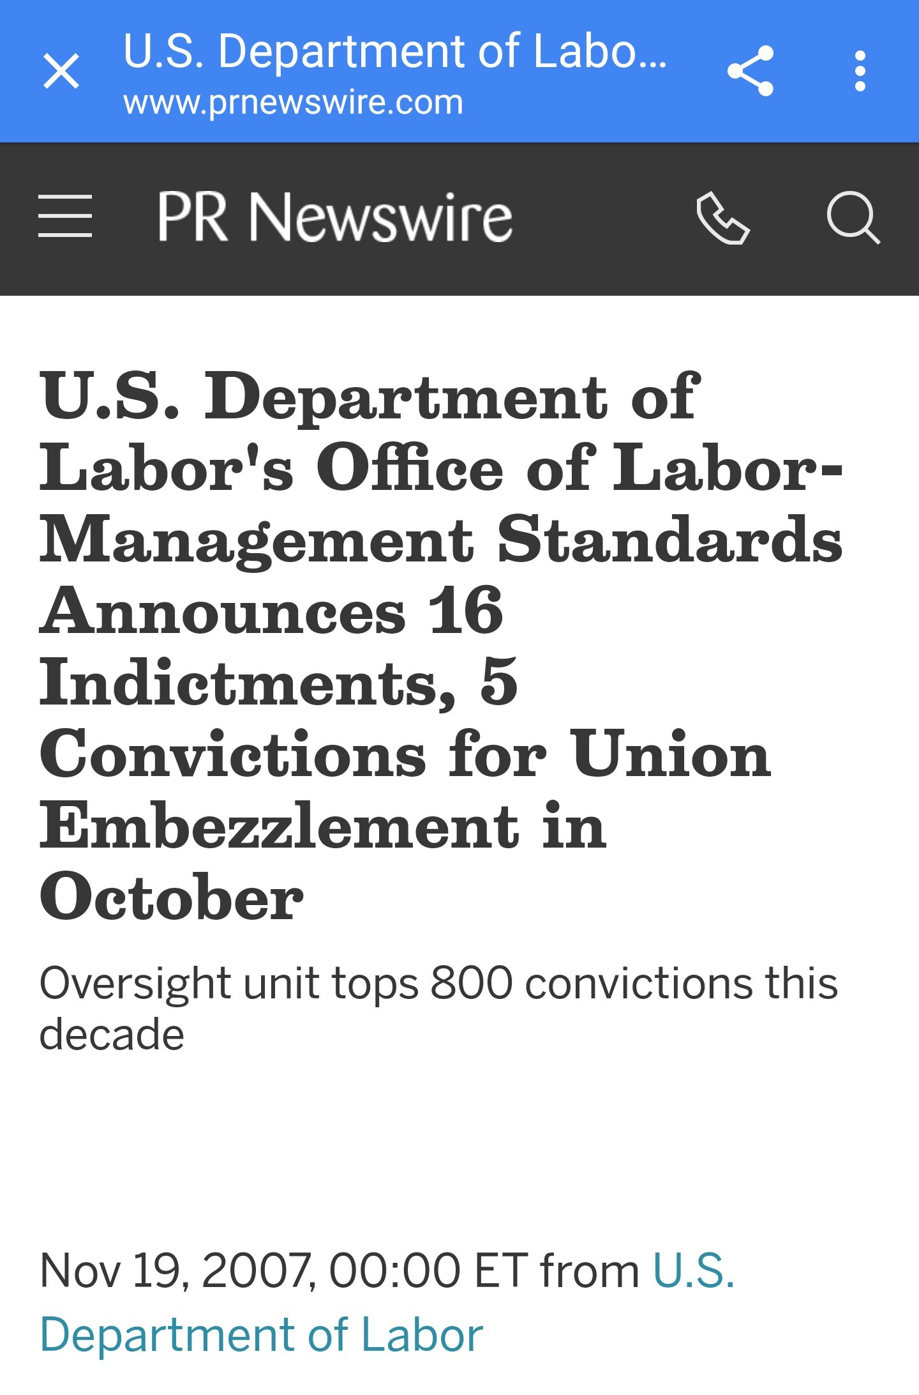Screen dimensions: 919x1395
Task: Open site search with the magnifier icon
Action: [853, 218]
